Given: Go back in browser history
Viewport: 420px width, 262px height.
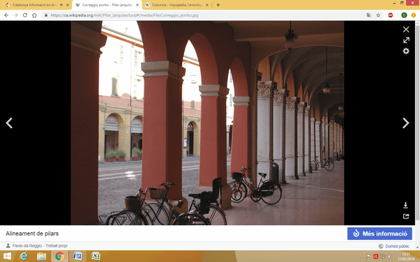Looking at the screenshot, I should tap(6, 15).
